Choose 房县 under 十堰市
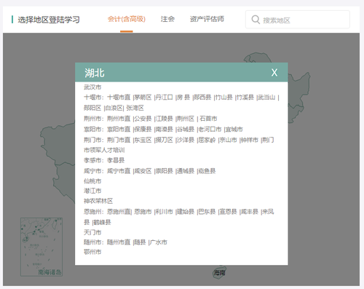 click(x=183, y=98)
